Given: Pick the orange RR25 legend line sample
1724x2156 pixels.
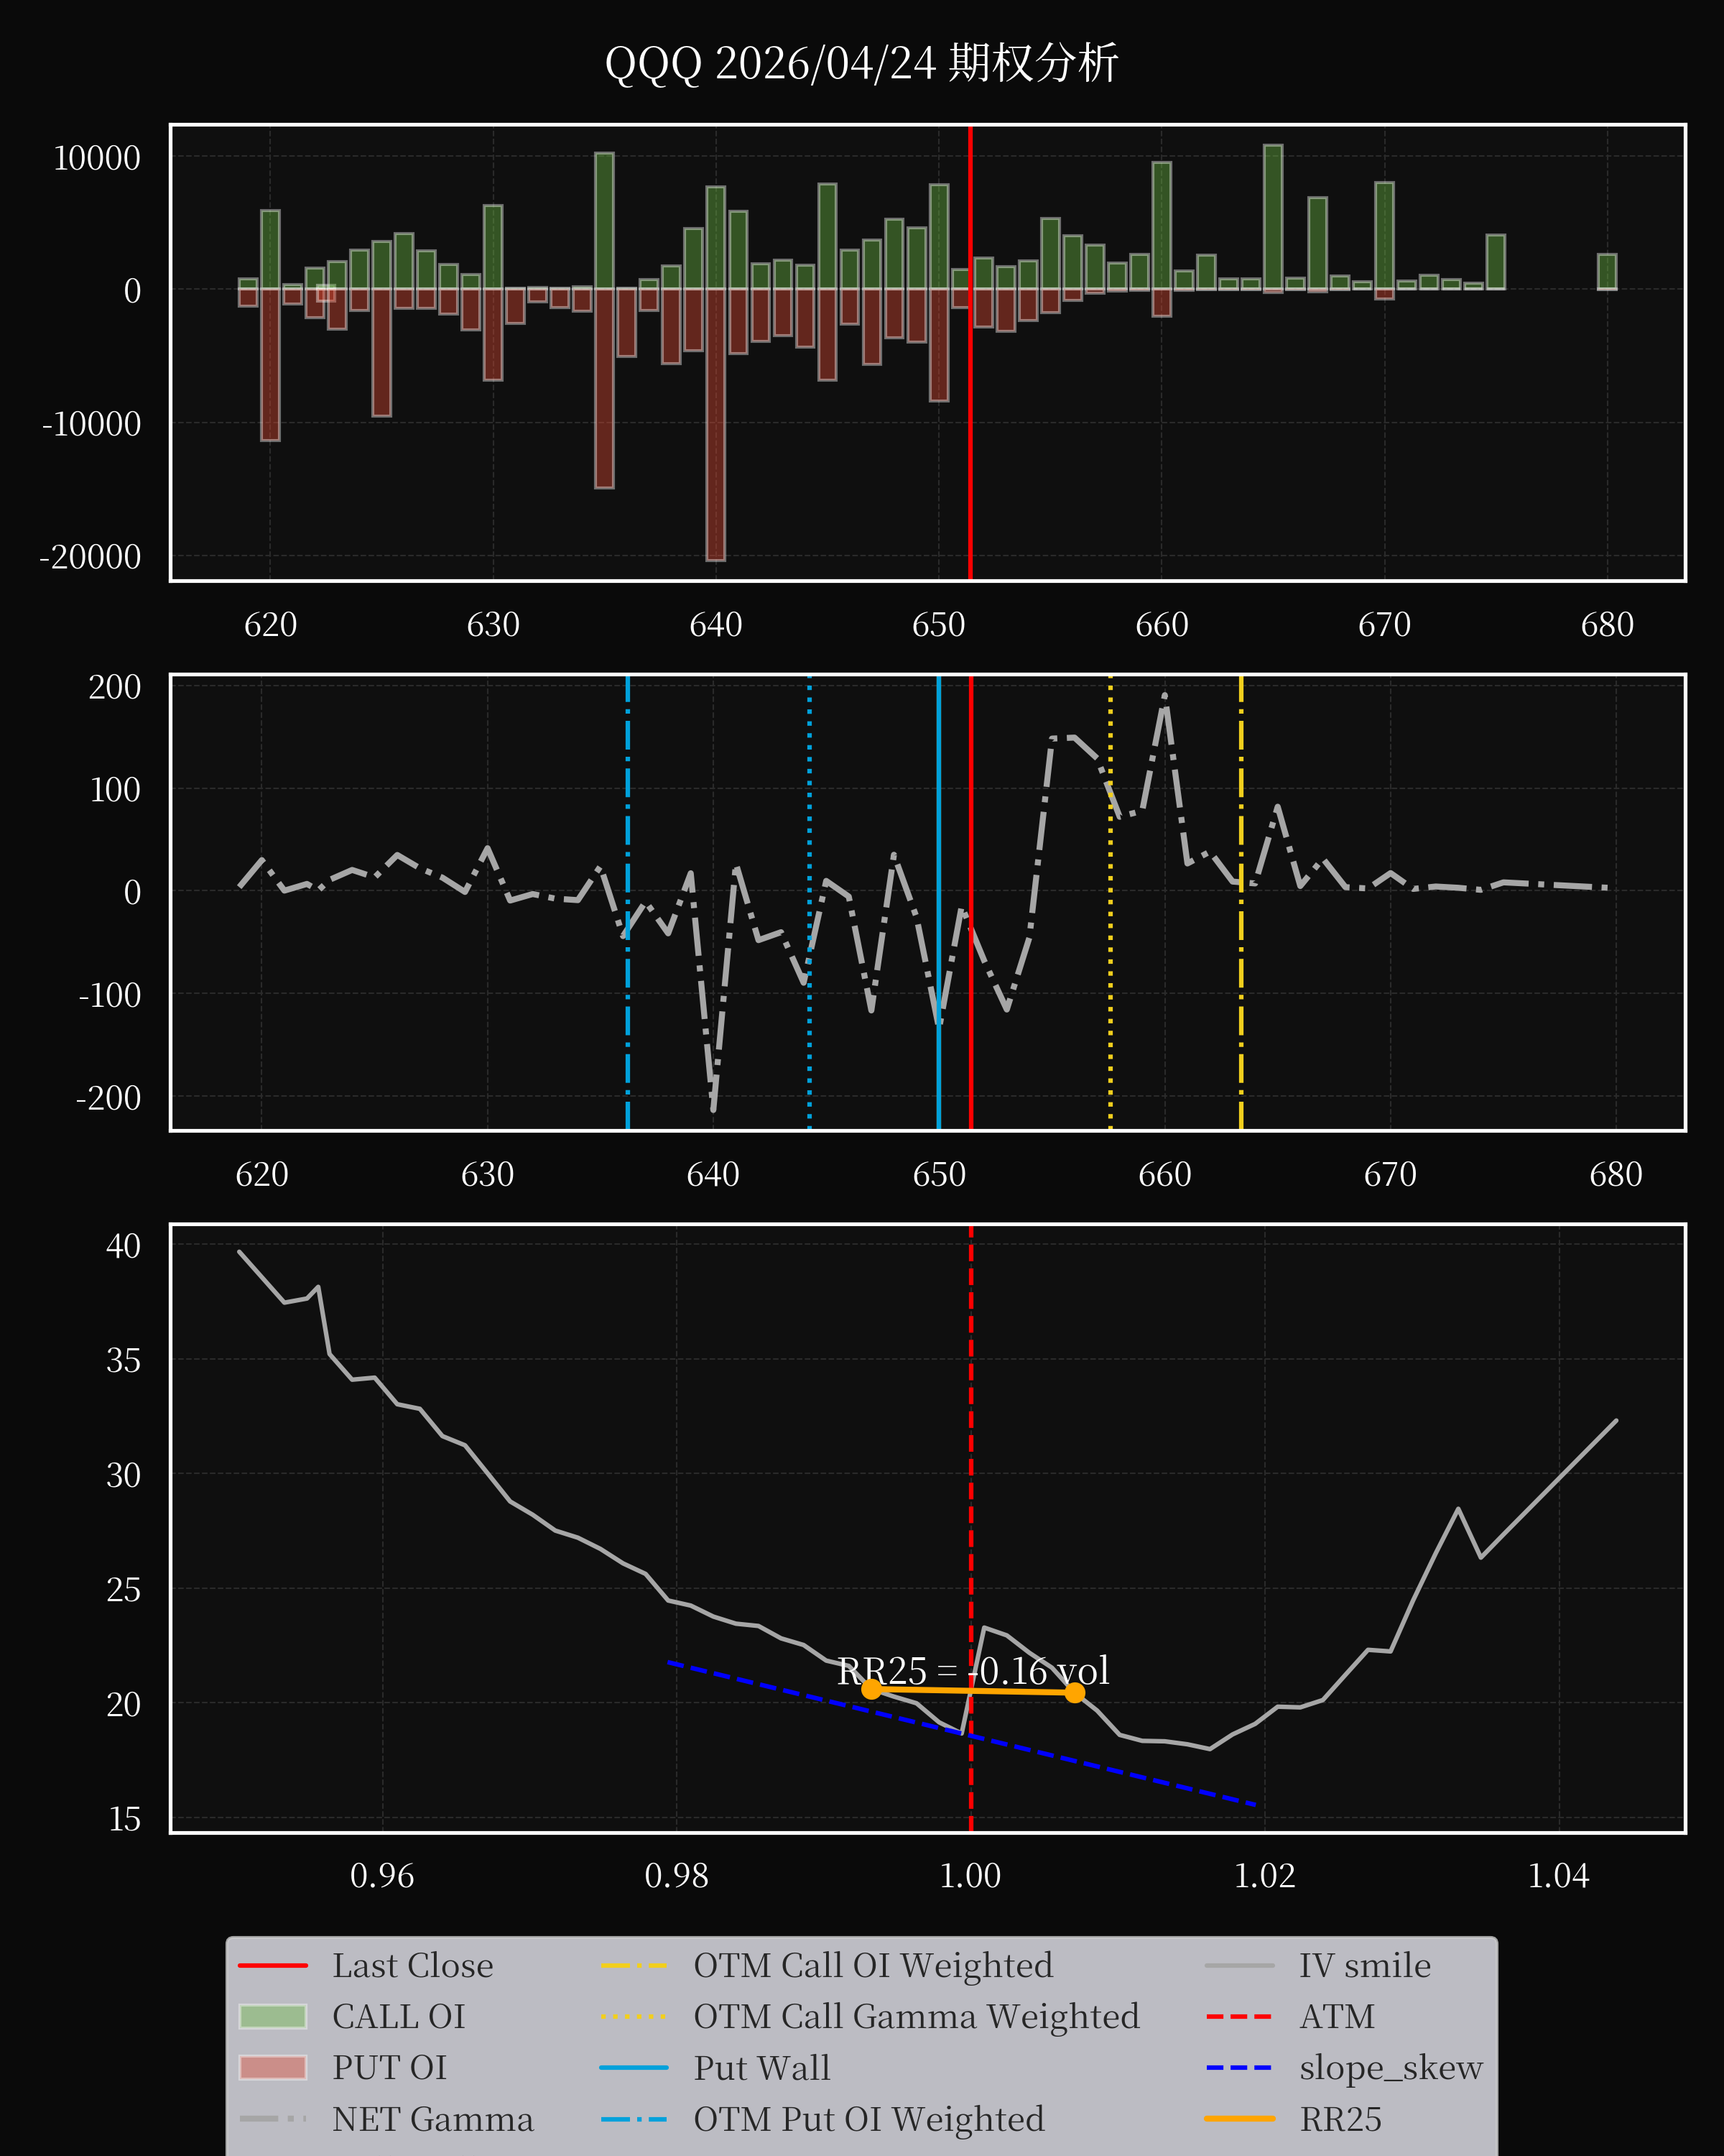Looking at the screenshot, I should pyautogui.click(x=1239, y=2119).
